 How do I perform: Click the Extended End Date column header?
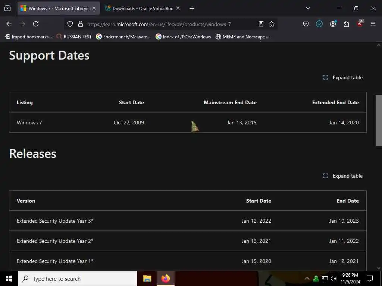335,102
